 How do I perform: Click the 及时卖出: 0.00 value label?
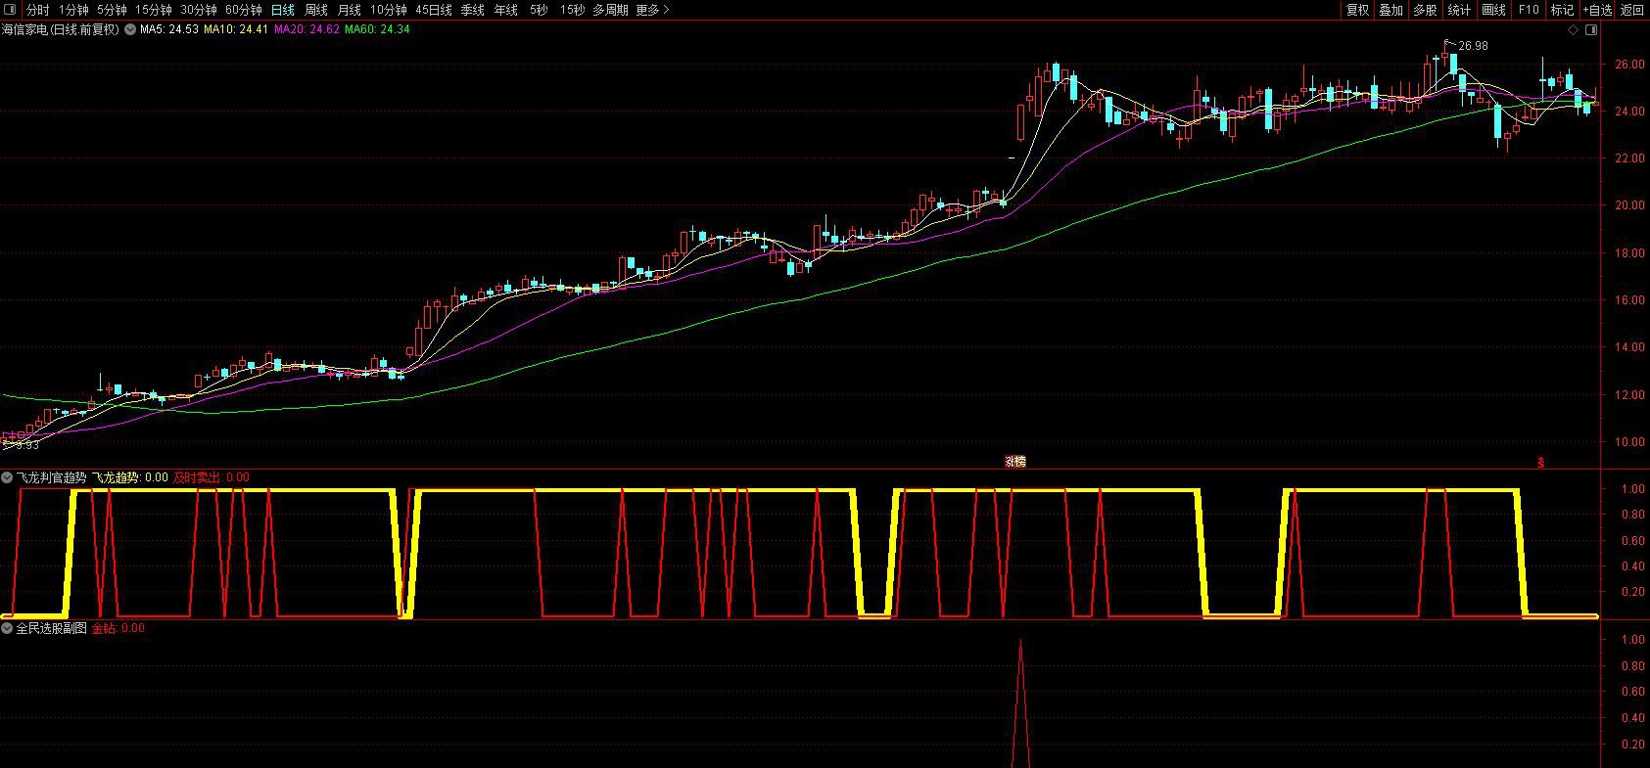212,477
